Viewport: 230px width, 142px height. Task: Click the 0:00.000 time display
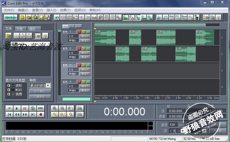pyautogui.click(x=124, y=112)
